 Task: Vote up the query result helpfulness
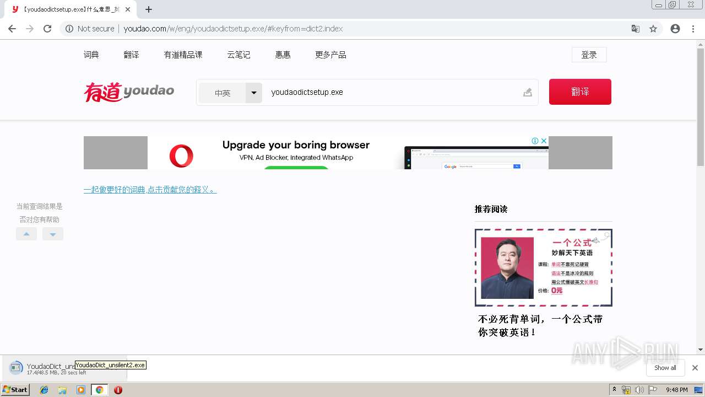tap(26, 234)
